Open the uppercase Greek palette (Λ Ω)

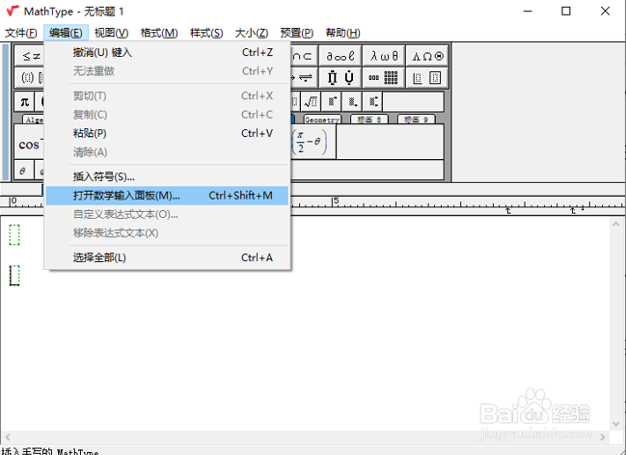click(x=427, y=56)
